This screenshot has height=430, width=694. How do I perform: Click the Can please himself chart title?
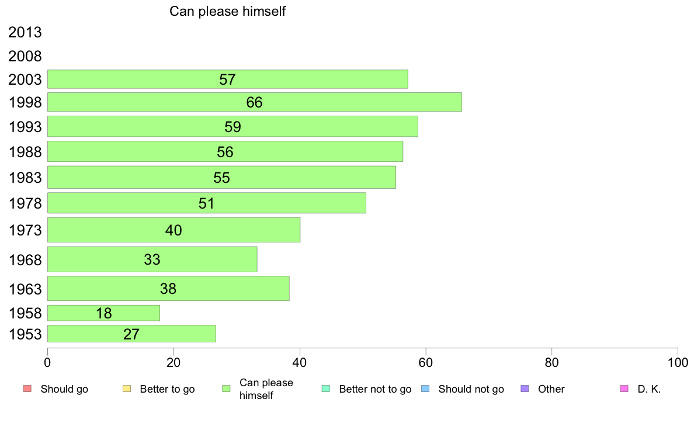tap(227, 11)
